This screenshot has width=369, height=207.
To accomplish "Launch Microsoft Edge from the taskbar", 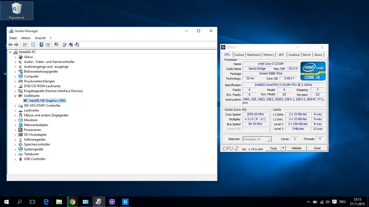I will click(x=46, y=202).
